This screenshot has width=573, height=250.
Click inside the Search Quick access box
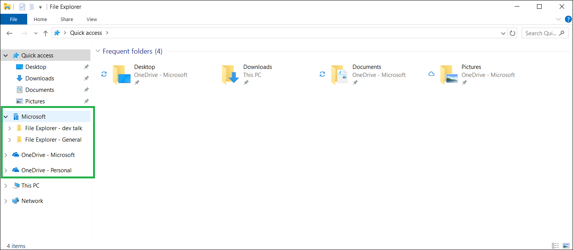(541, 33)
